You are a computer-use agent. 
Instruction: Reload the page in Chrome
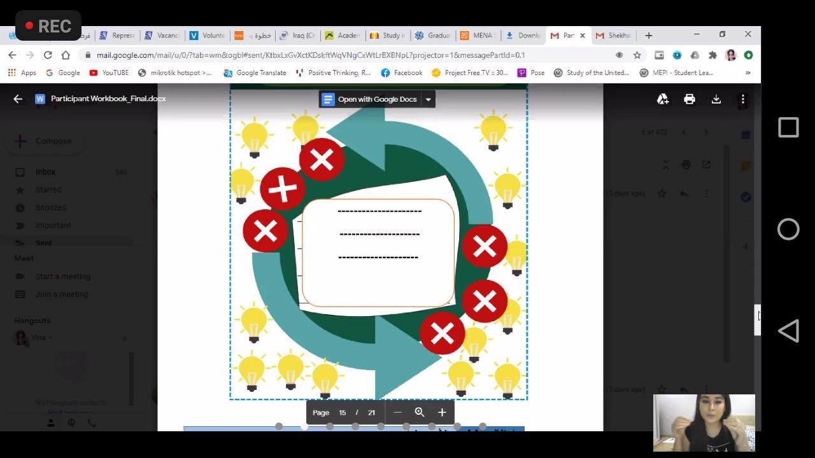[x=48, y=55]
